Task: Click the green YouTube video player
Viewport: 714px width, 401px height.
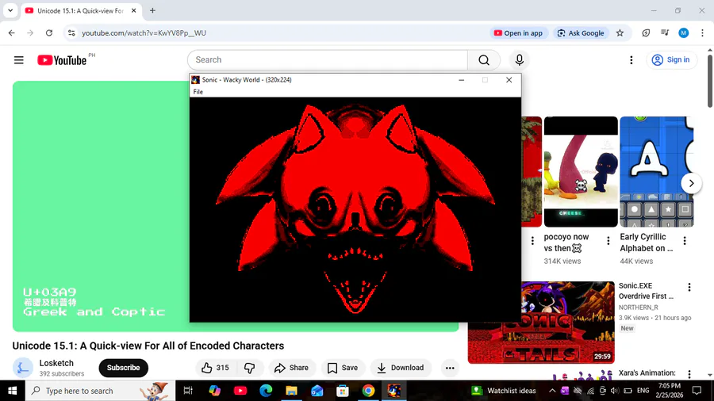Action: [100, 206]
